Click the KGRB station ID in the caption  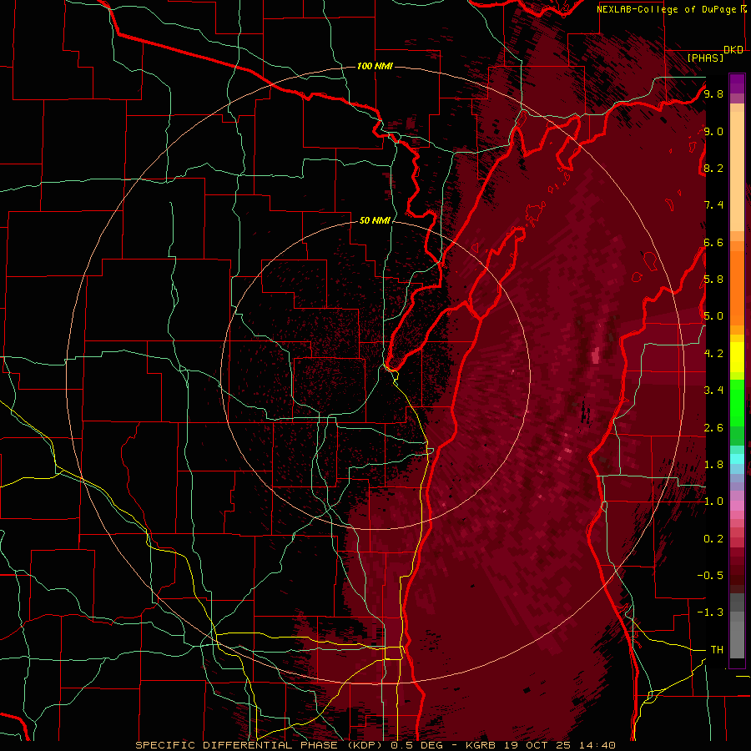click(x=481, y=745)
